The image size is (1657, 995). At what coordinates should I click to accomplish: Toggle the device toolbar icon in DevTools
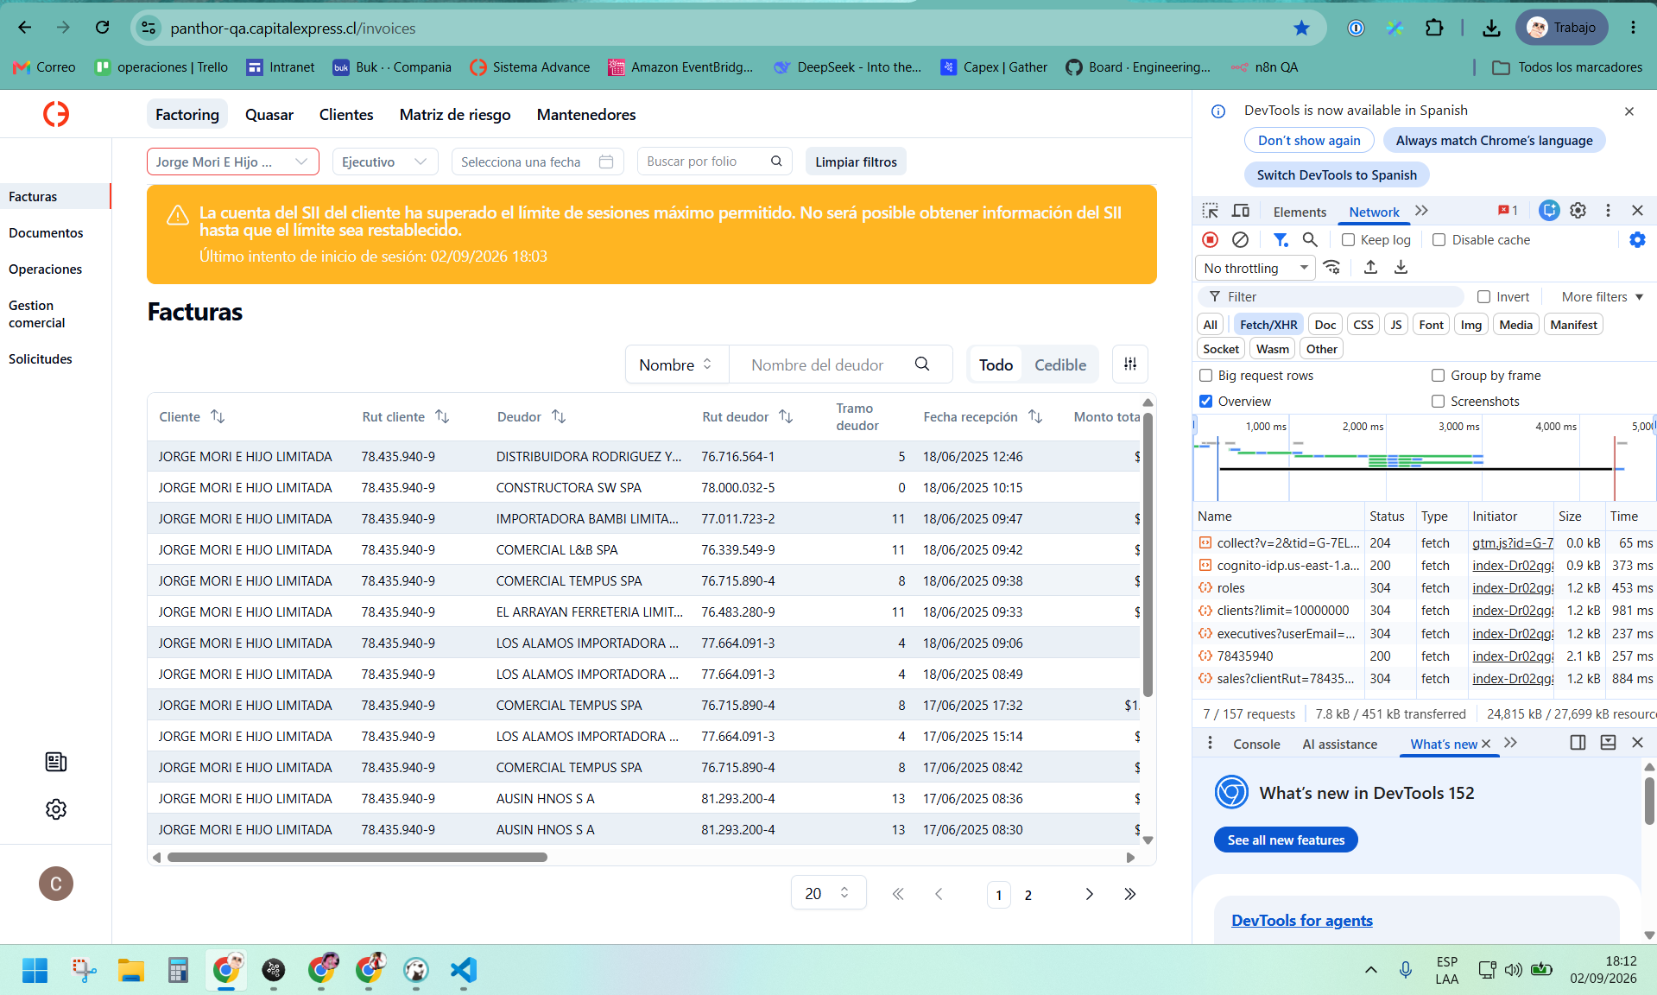pos(1240,211)
